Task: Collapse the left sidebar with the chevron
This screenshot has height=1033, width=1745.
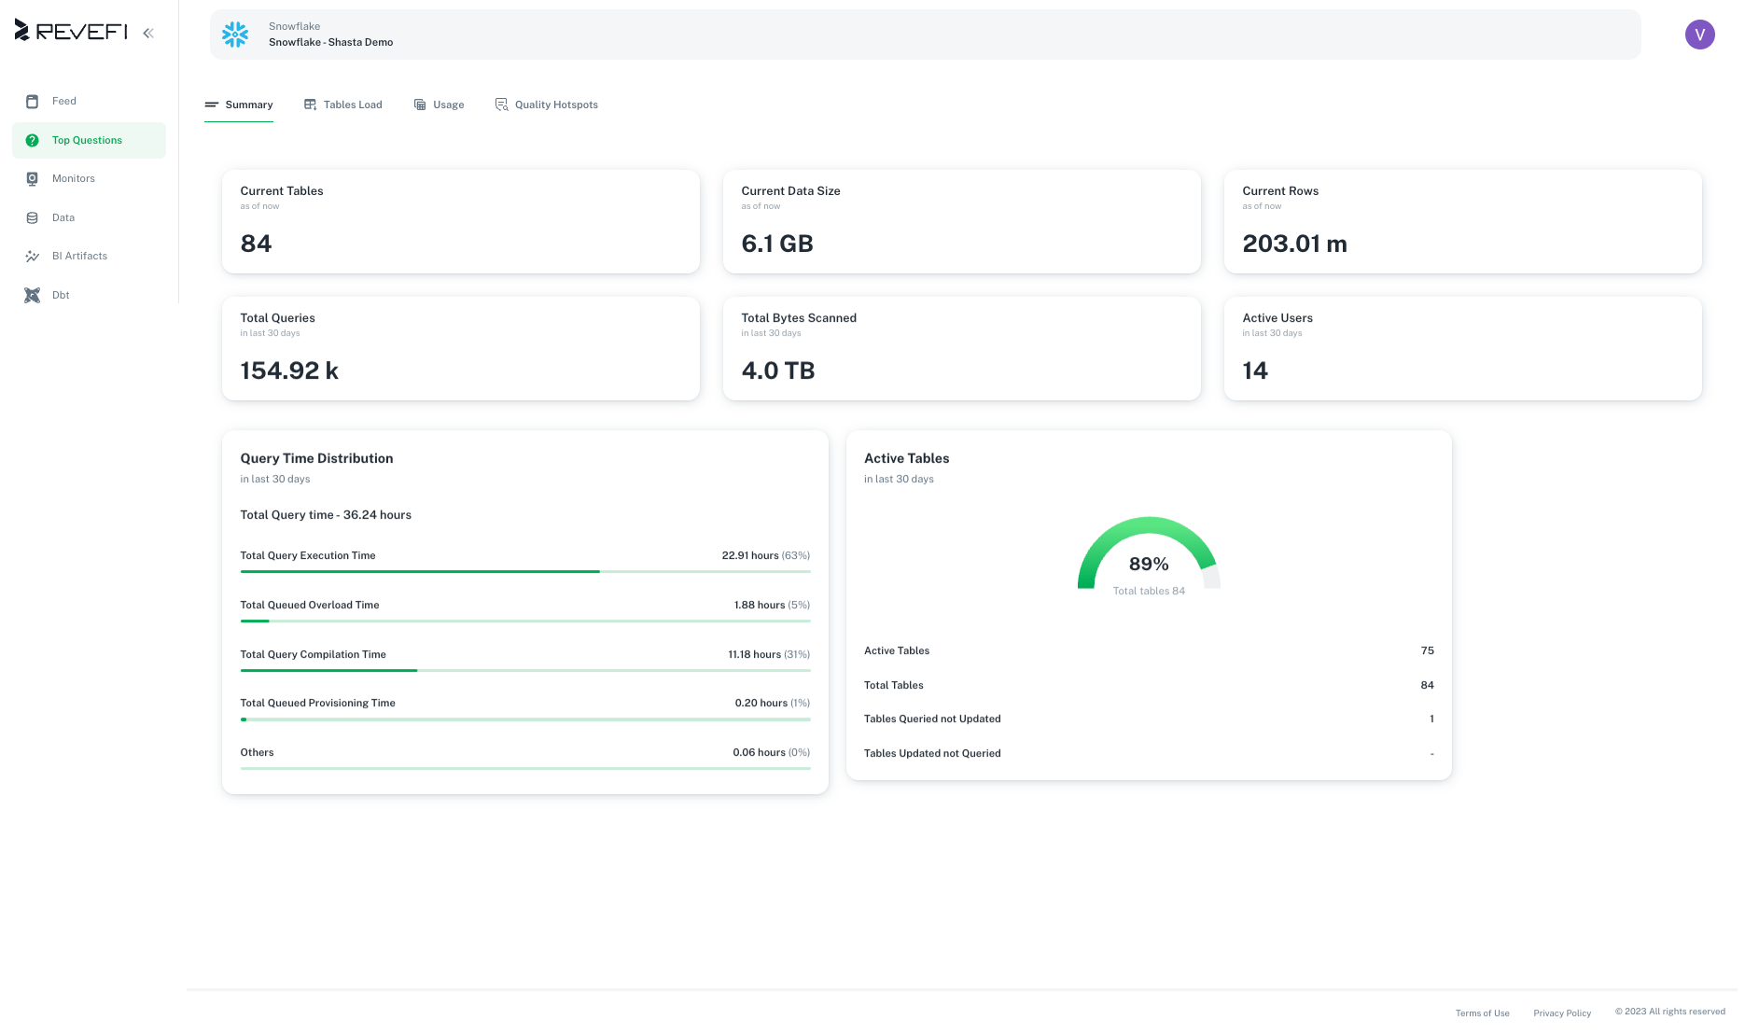Action: pos(147,32)
